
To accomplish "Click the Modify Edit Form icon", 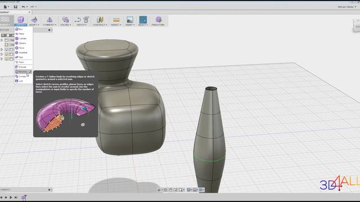I will (34, 20).
